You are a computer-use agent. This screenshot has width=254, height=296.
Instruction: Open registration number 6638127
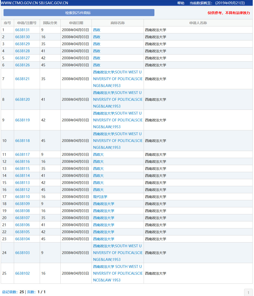pyautogui.click(x=22, y=58)
